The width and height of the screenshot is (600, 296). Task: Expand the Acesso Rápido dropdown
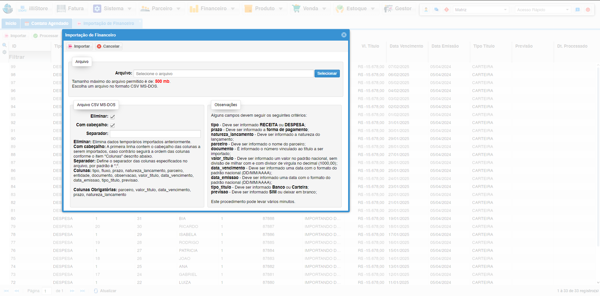click(x=542, y=10)
